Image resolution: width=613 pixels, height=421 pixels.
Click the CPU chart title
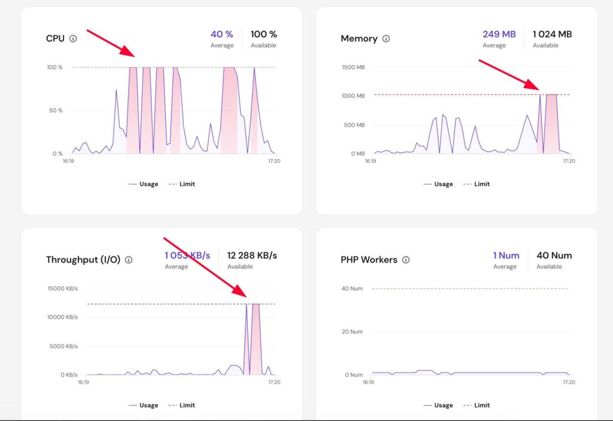pos(55,39)
